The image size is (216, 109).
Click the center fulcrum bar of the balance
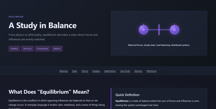coord(159,30)
